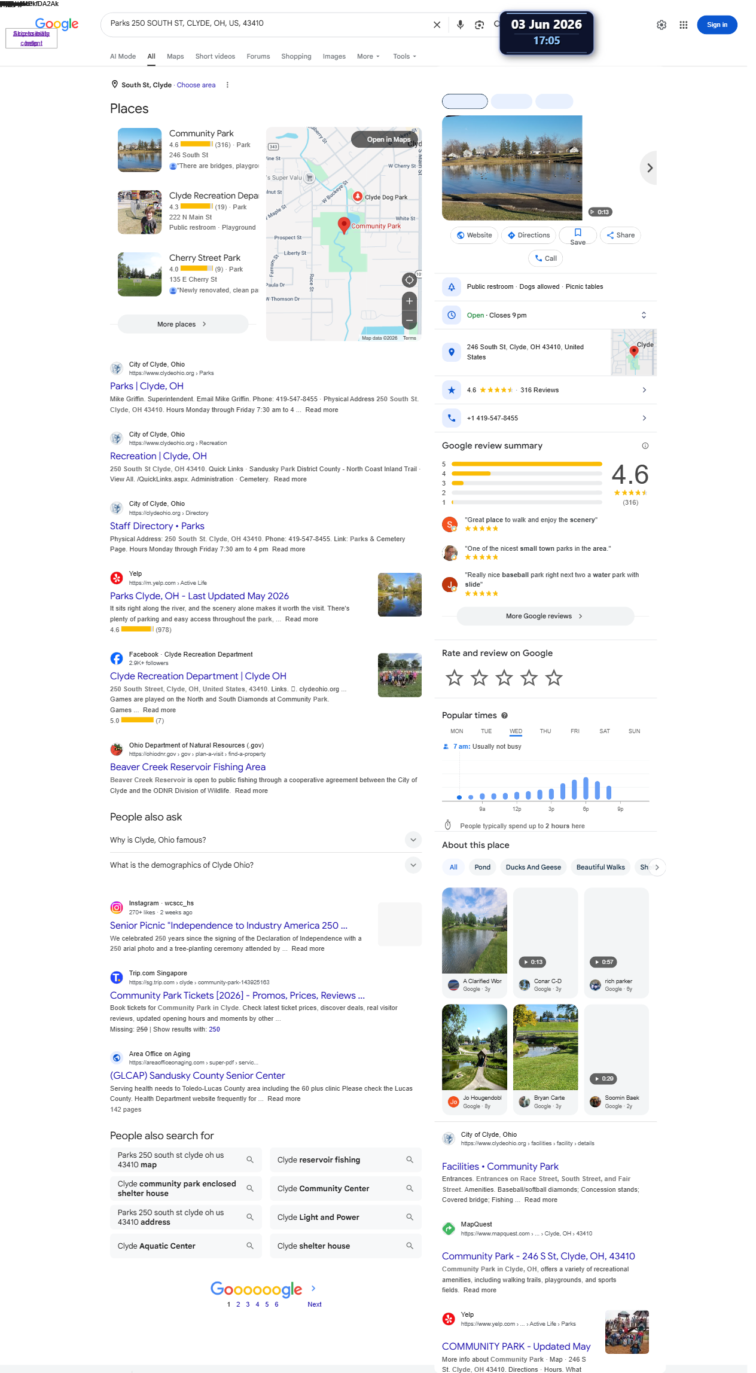This screenshot has height=1373, width=756.
Task: Open search by image camera icon
Action: click(479, 25)
